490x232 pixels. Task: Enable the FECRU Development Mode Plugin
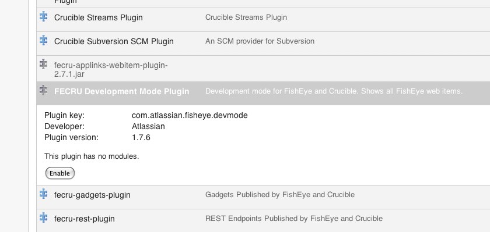click(60, 173)
